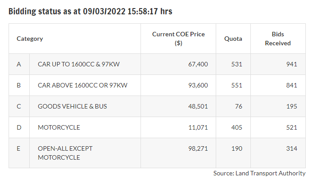Image resolution: width=313 pixels, height=183 pixels.
Task: Click the Source: Land Transport Authority text
Action: [259, 173]
